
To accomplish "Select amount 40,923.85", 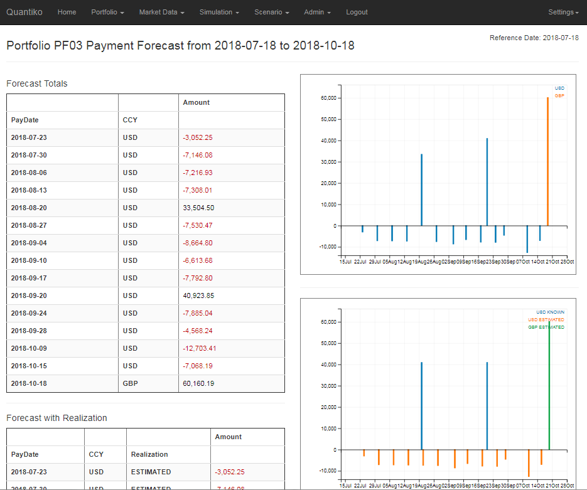I will point(198,296).
